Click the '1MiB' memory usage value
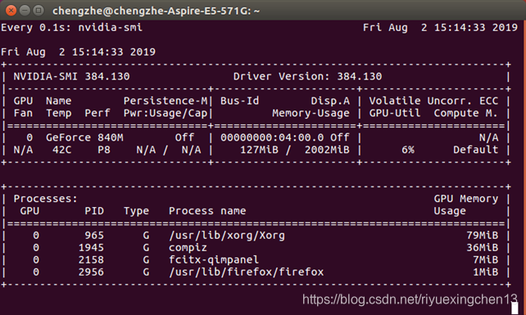526x315 pixels. click(486, 272)
